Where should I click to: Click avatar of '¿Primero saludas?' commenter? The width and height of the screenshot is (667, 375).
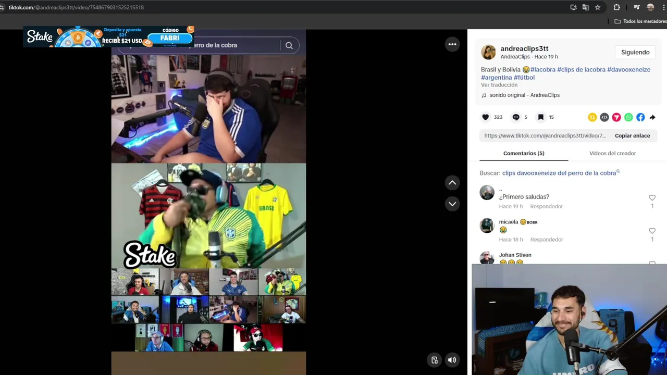coord(487,193)
